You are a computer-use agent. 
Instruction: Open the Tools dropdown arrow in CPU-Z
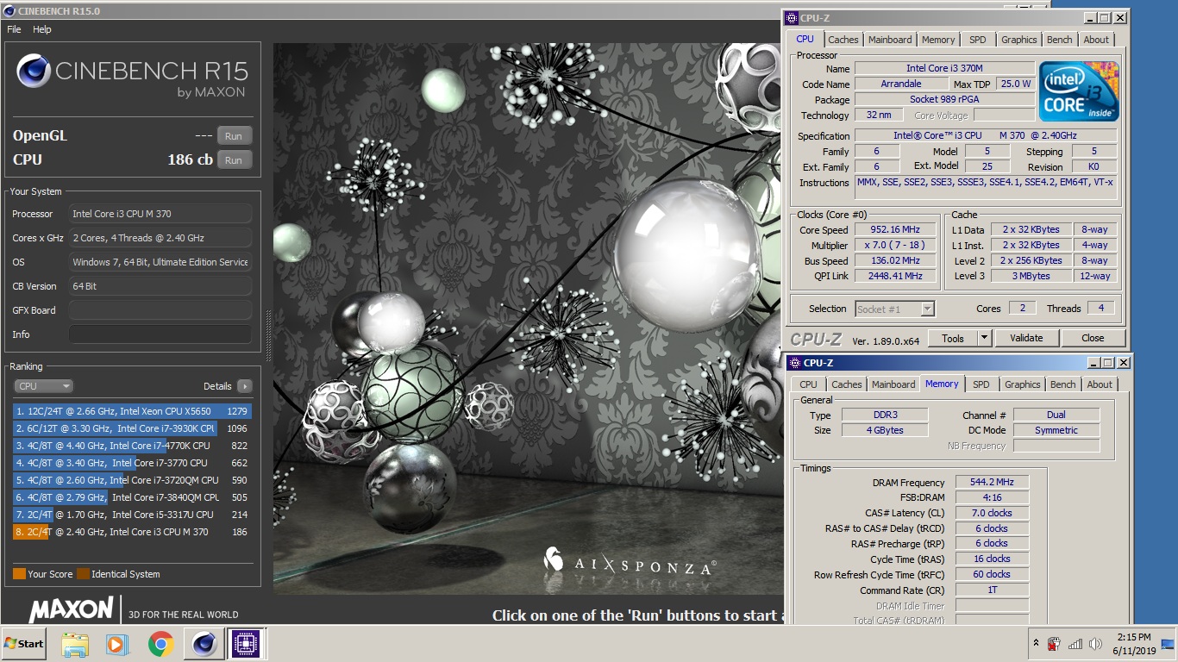click(x=984, y=338)
